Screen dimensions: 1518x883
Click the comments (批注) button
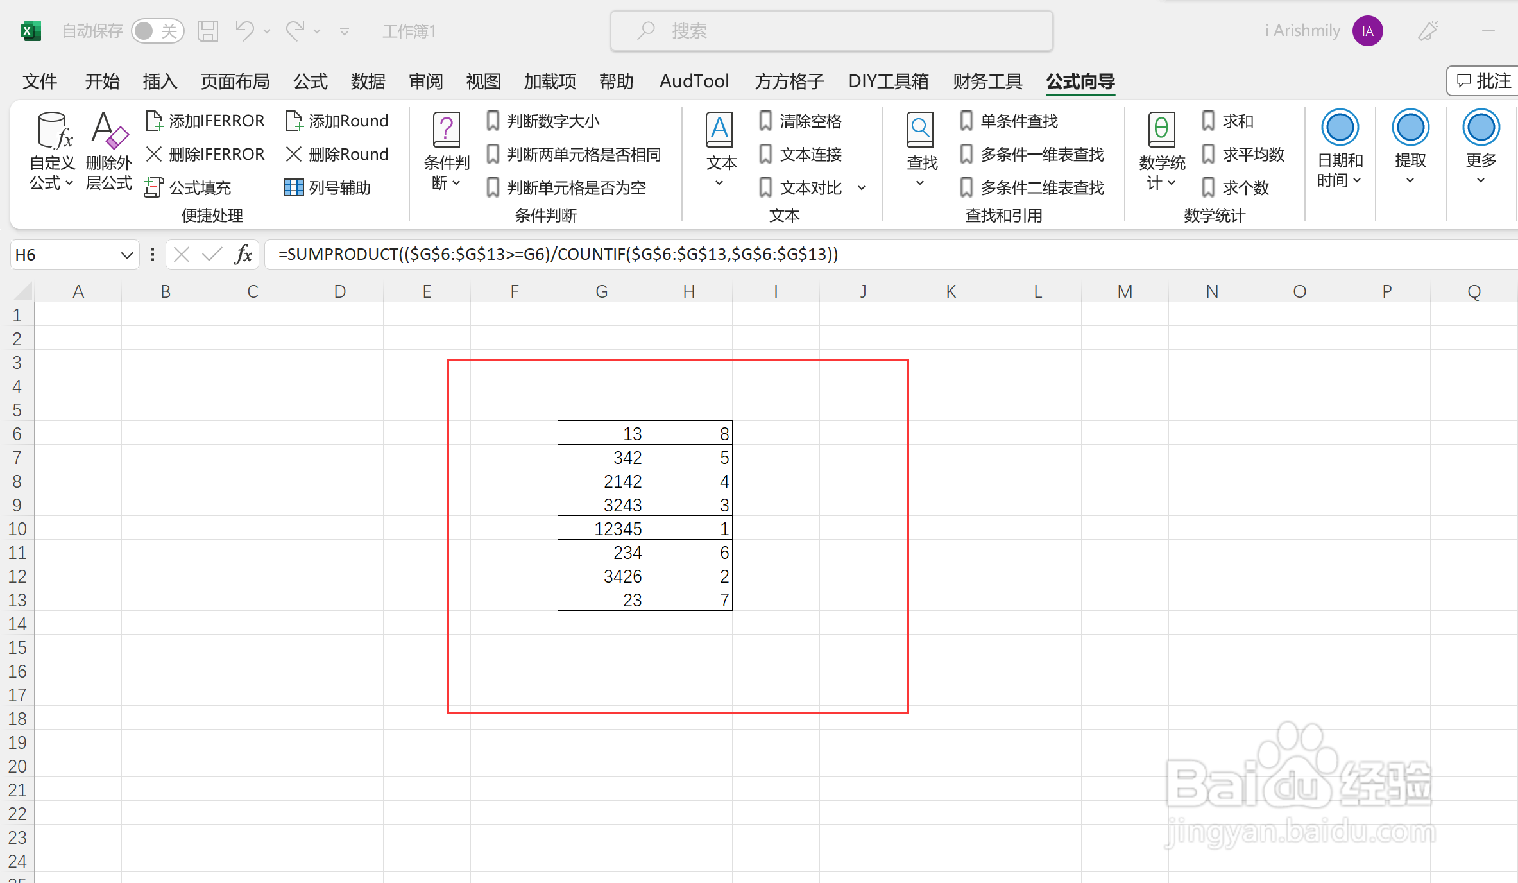pyautogui.click(x=1484, y=81)
